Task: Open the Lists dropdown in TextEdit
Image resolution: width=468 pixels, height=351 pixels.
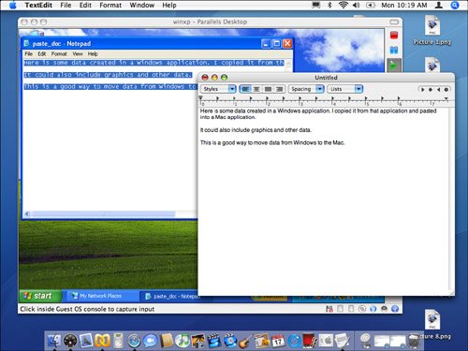Action: click(x=344, y=89)
